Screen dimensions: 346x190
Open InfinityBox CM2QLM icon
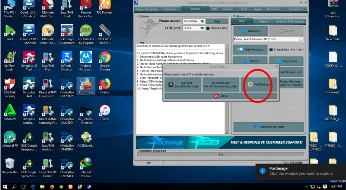tap(67, 88)
